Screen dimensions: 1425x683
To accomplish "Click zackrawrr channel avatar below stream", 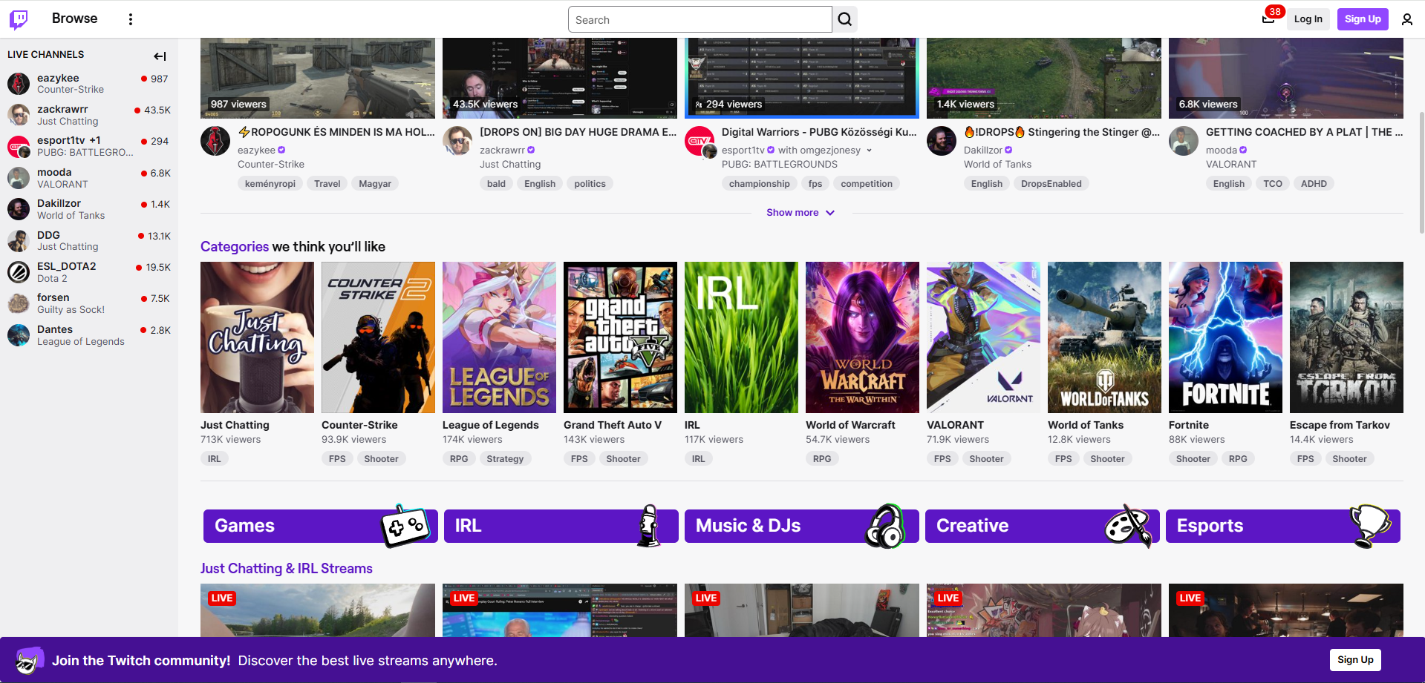I will point(457,141).
